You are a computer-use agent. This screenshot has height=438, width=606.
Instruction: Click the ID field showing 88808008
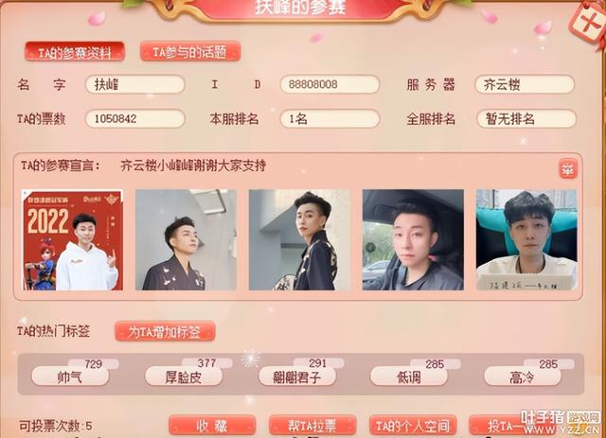(330, 84)
